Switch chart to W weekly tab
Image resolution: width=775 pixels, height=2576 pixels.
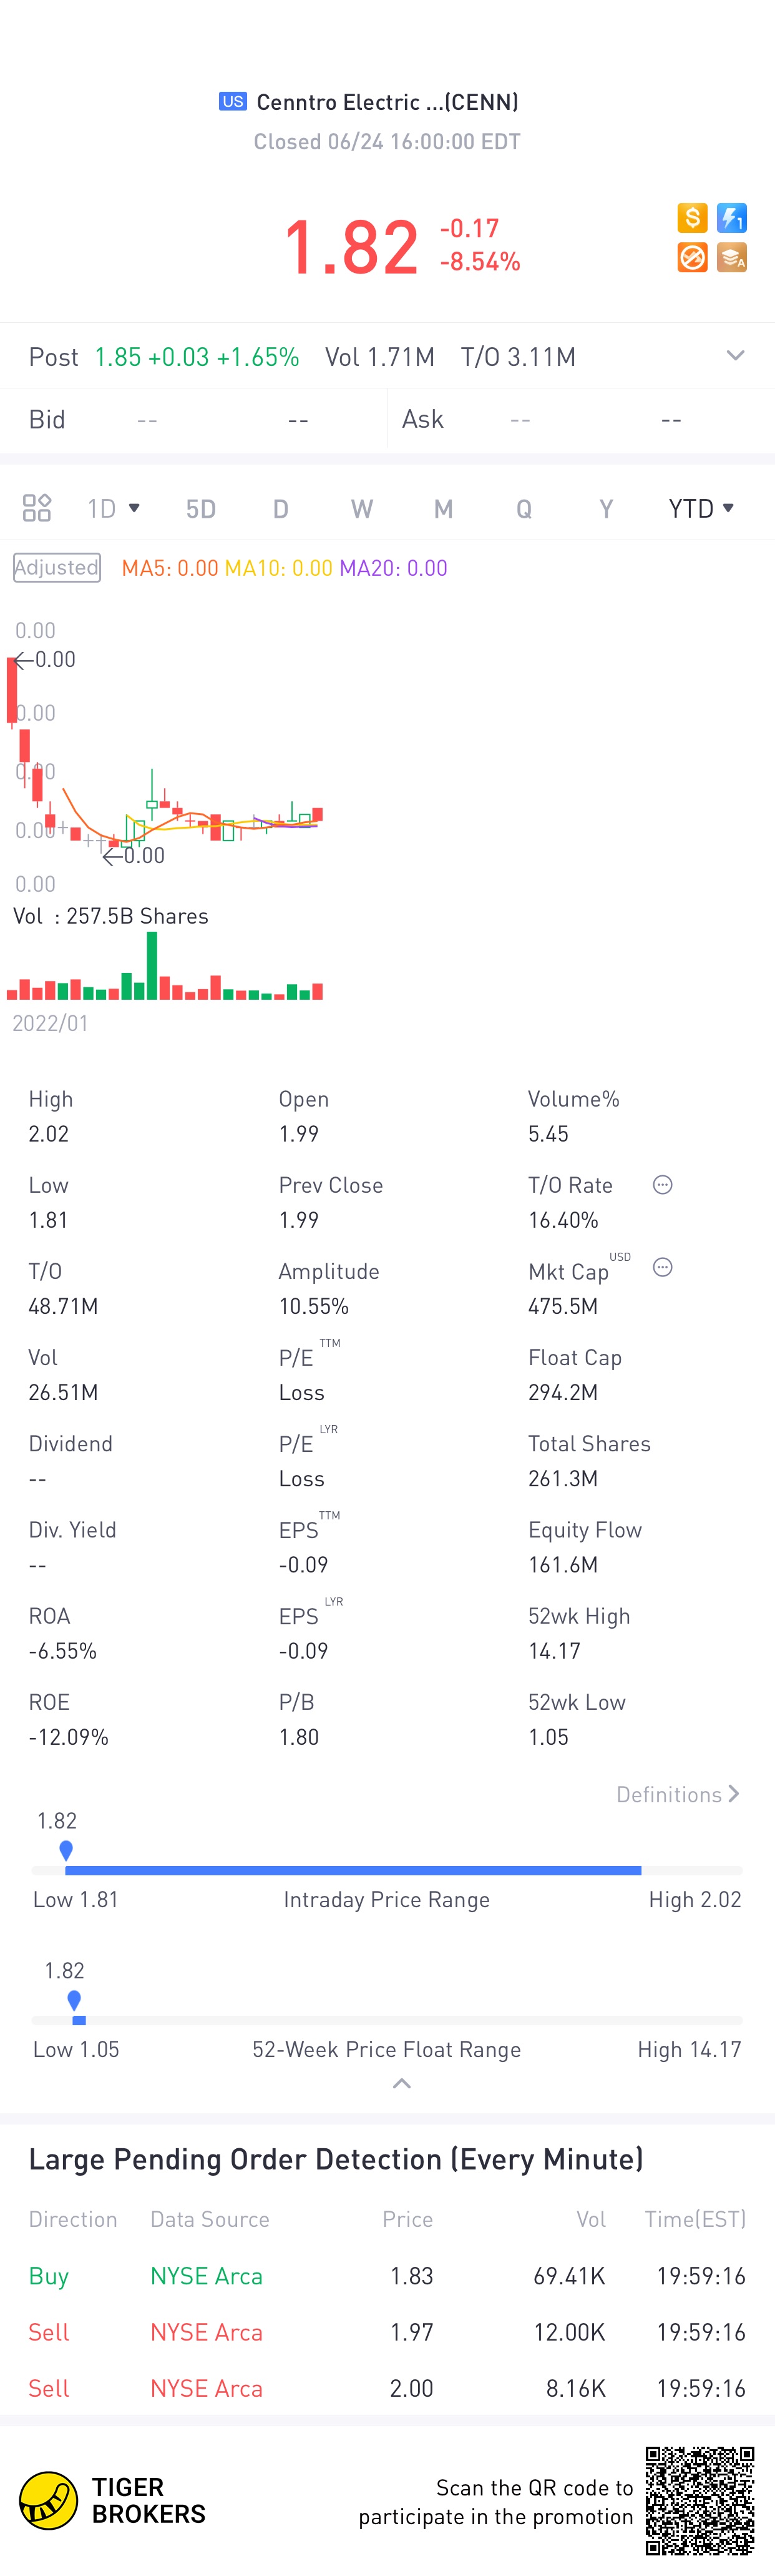click(x=361, y=509)
